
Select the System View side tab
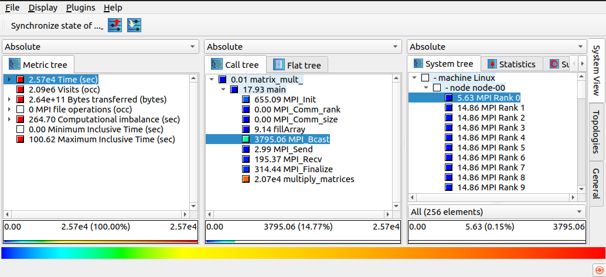pos(597,70)
